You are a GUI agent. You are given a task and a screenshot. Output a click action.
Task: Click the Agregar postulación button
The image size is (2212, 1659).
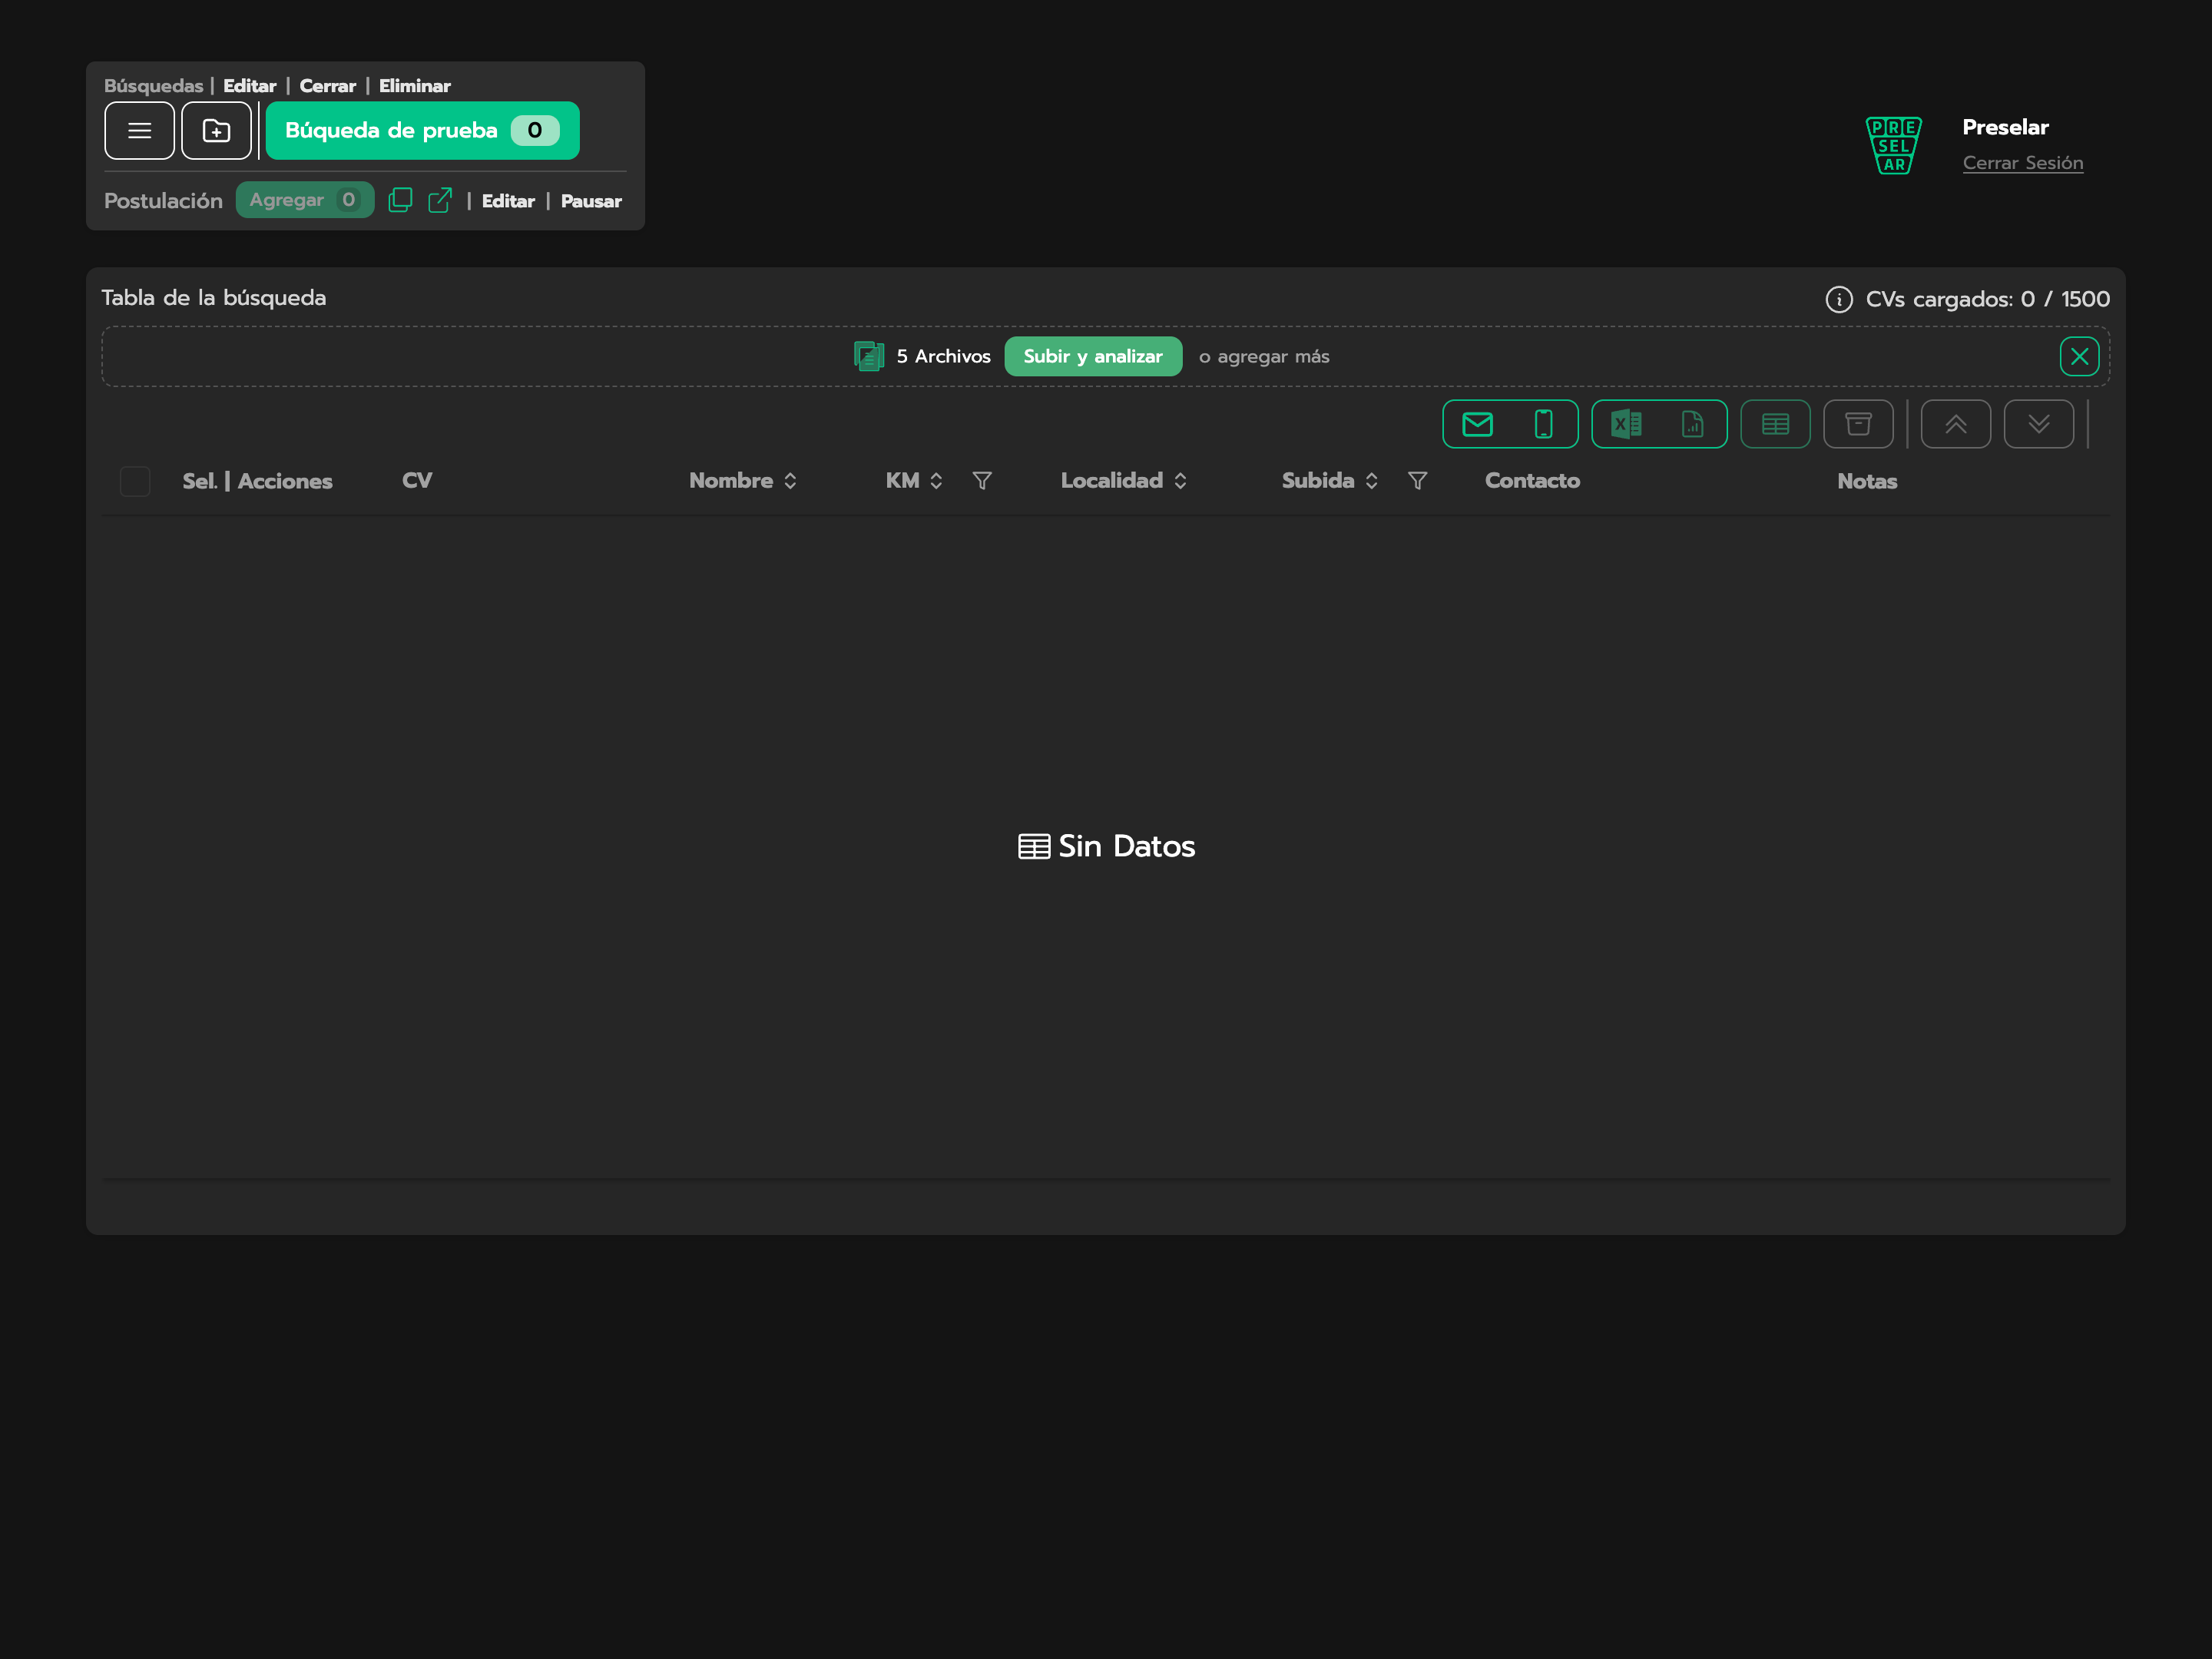coord(305,200)
